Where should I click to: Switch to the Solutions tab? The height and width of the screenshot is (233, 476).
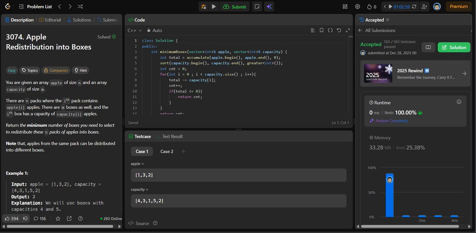point(79,20)
